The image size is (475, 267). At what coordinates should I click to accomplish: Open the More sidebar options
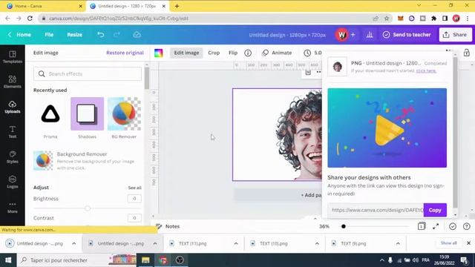(13, 207)
